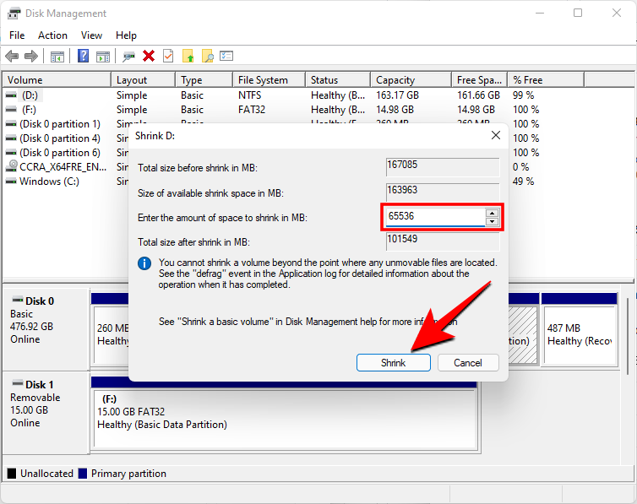Click the folder icon with the green arrow
The image size is (637, 504).
click(188, 56)
